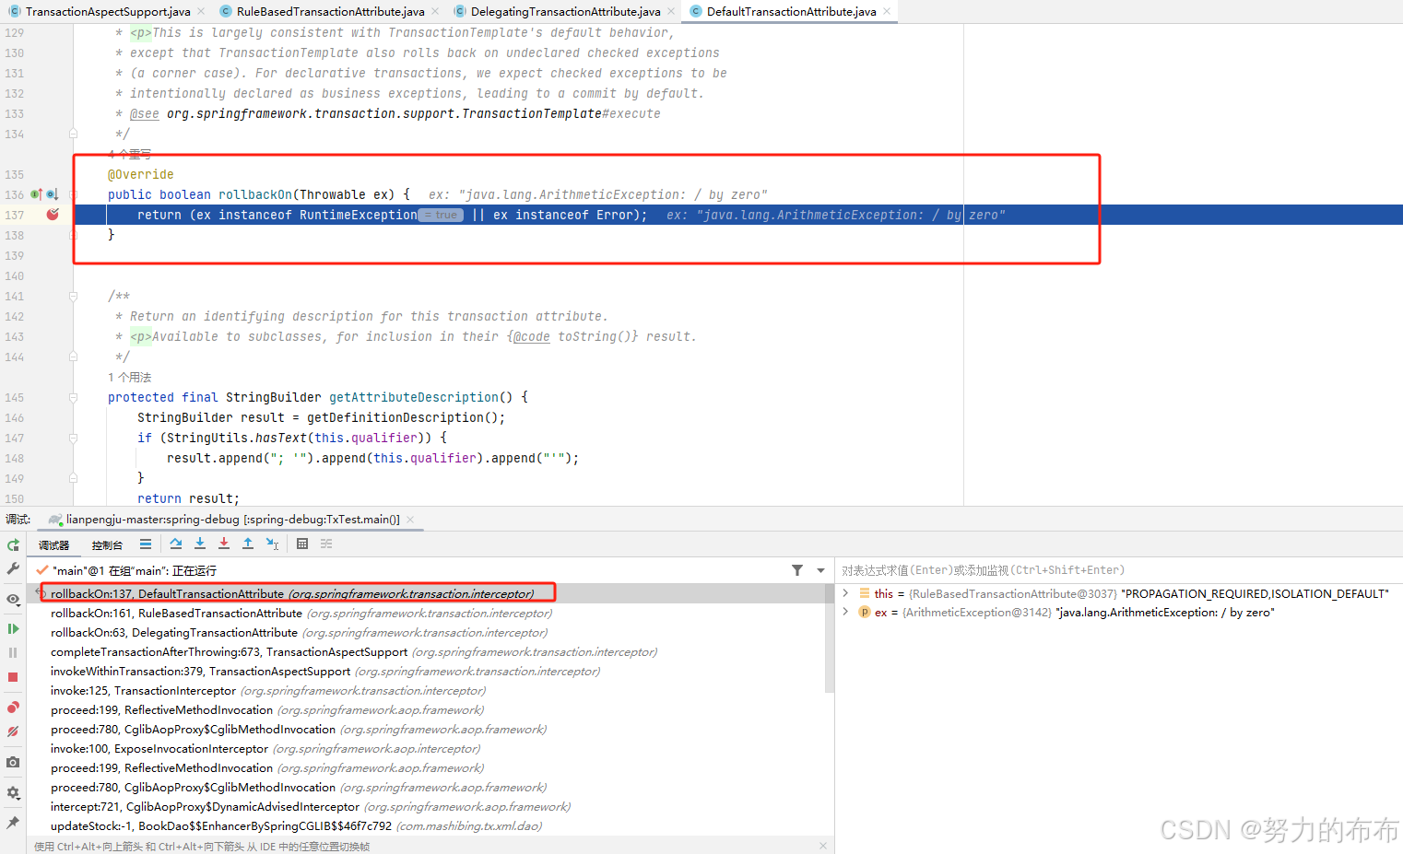Click implements-method gutter icon on line 136

click(x=36, y=194)
